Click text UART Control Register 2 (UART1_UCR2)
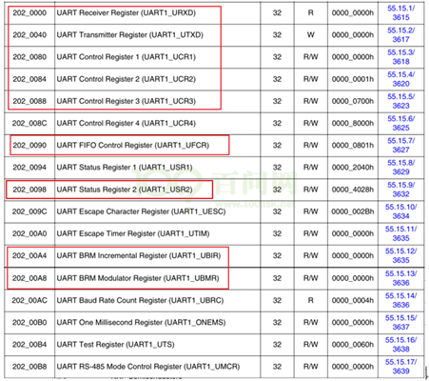The height and width of the screenshot is (381, 429). pos(127,79)
